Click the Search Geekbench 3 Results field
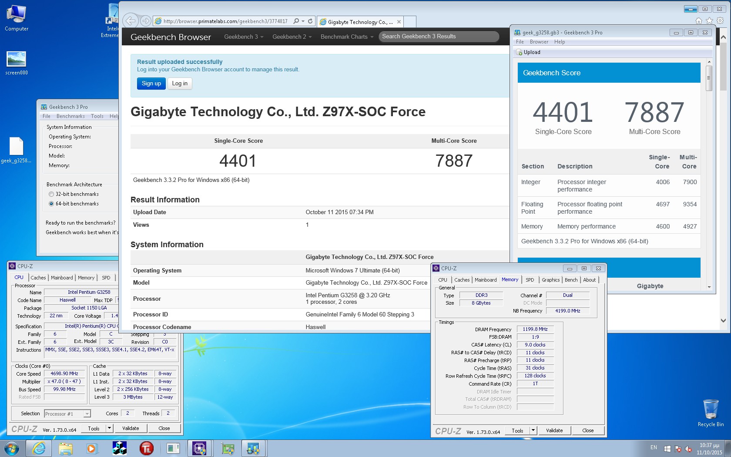The height and width of the screenshot is (457, 731). pyautogui.click(x=439, y=37)
